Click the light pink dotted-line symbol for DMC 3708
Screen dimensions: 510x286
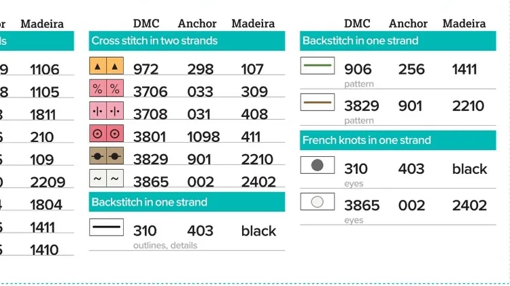(x=106, y=111)
